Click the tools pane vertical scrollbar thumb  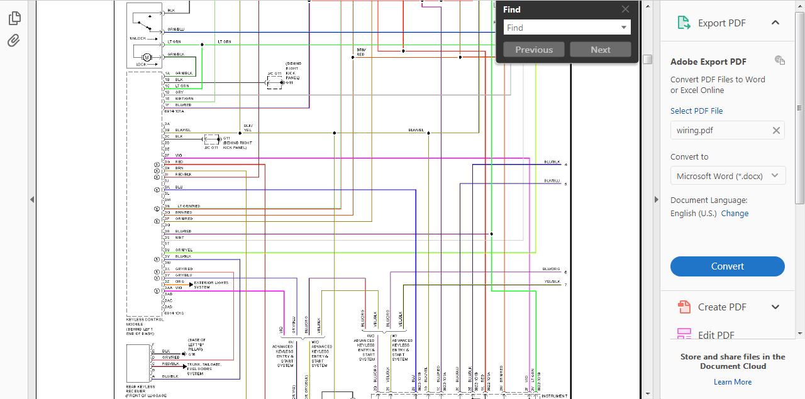(x=800, y=107)
